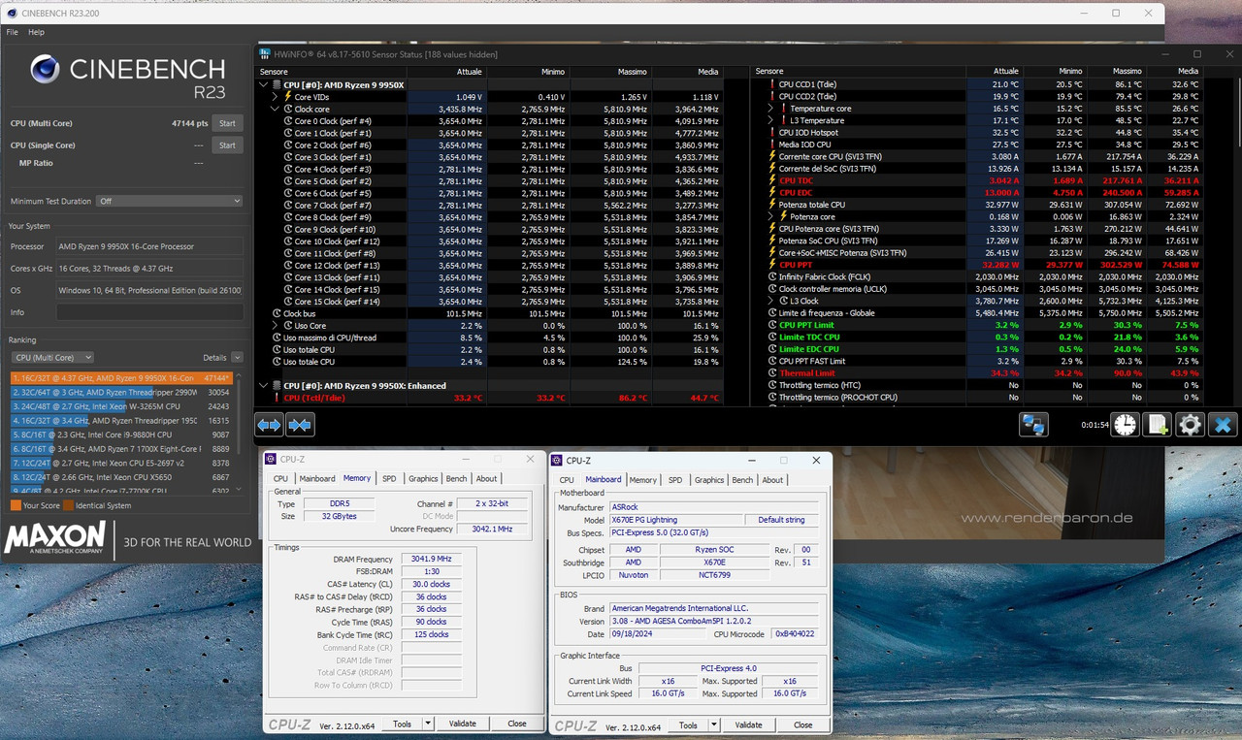Click the Memory CPU-Z window's title icon

[273, 460]
